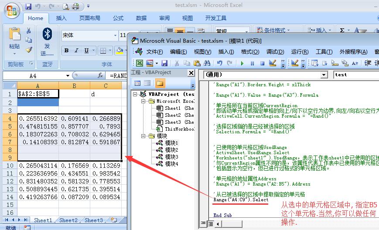The width and height of the screenshot is (379, 230).
Task: Click the Office button in Excel
Action: point(12,10)
